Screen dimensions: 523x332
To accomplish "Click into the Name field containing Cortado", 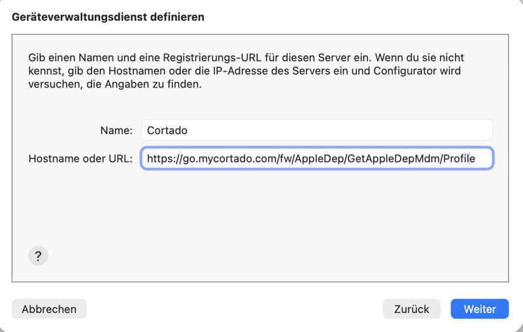I will point(317,130).
